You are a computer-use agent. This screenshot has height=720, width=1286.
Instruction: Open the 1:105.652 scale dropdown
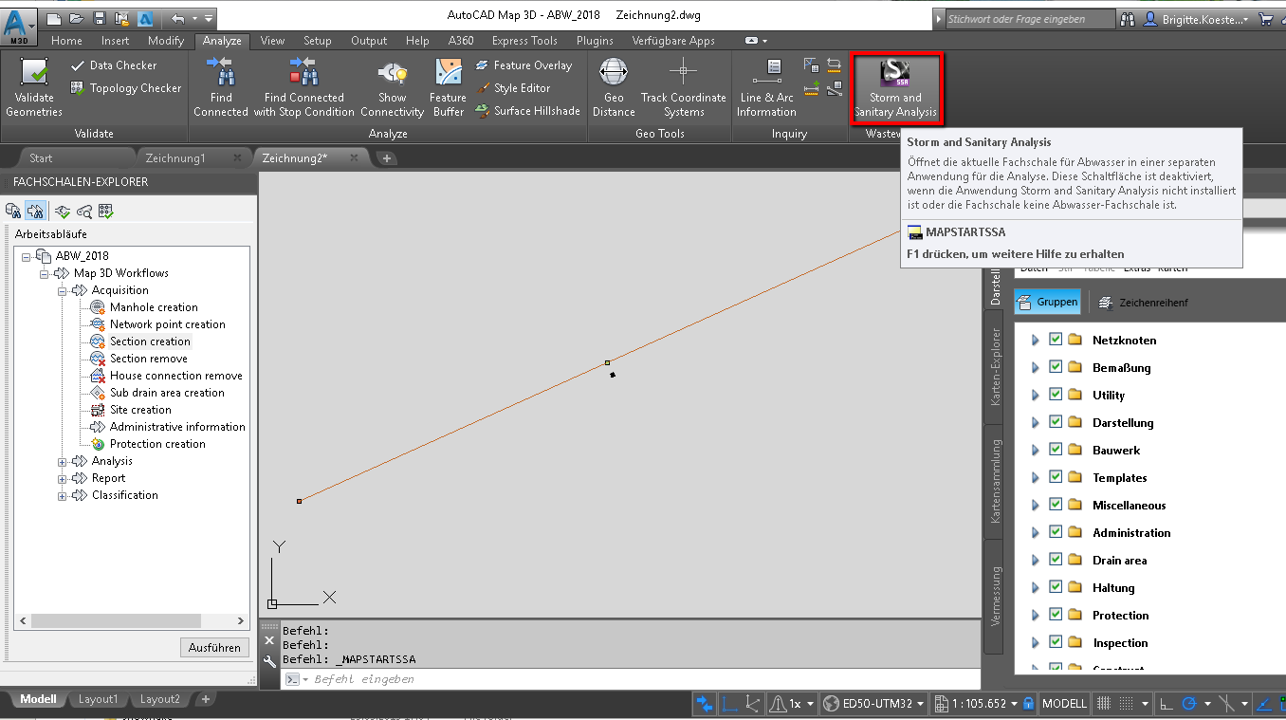point(1013,704)
